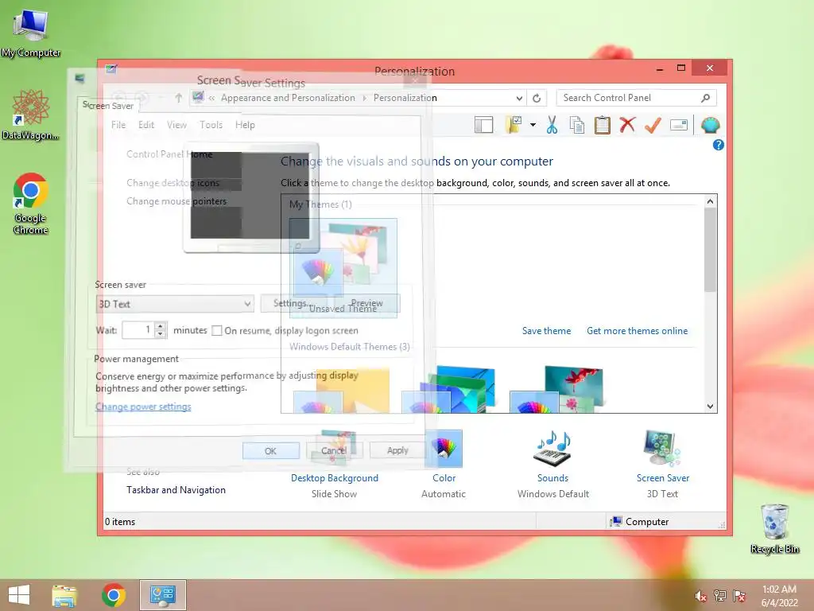Click the Control Panel taskbar button
The width and height of the screenshot is (814, 611).
(162, 595)
